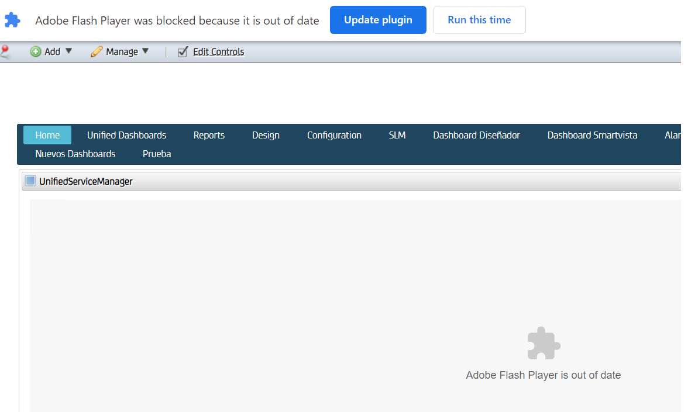This screenshot has height=412, width=688.
Task: Open the Dashboard Diseñador tab
Action: [476, 135]
